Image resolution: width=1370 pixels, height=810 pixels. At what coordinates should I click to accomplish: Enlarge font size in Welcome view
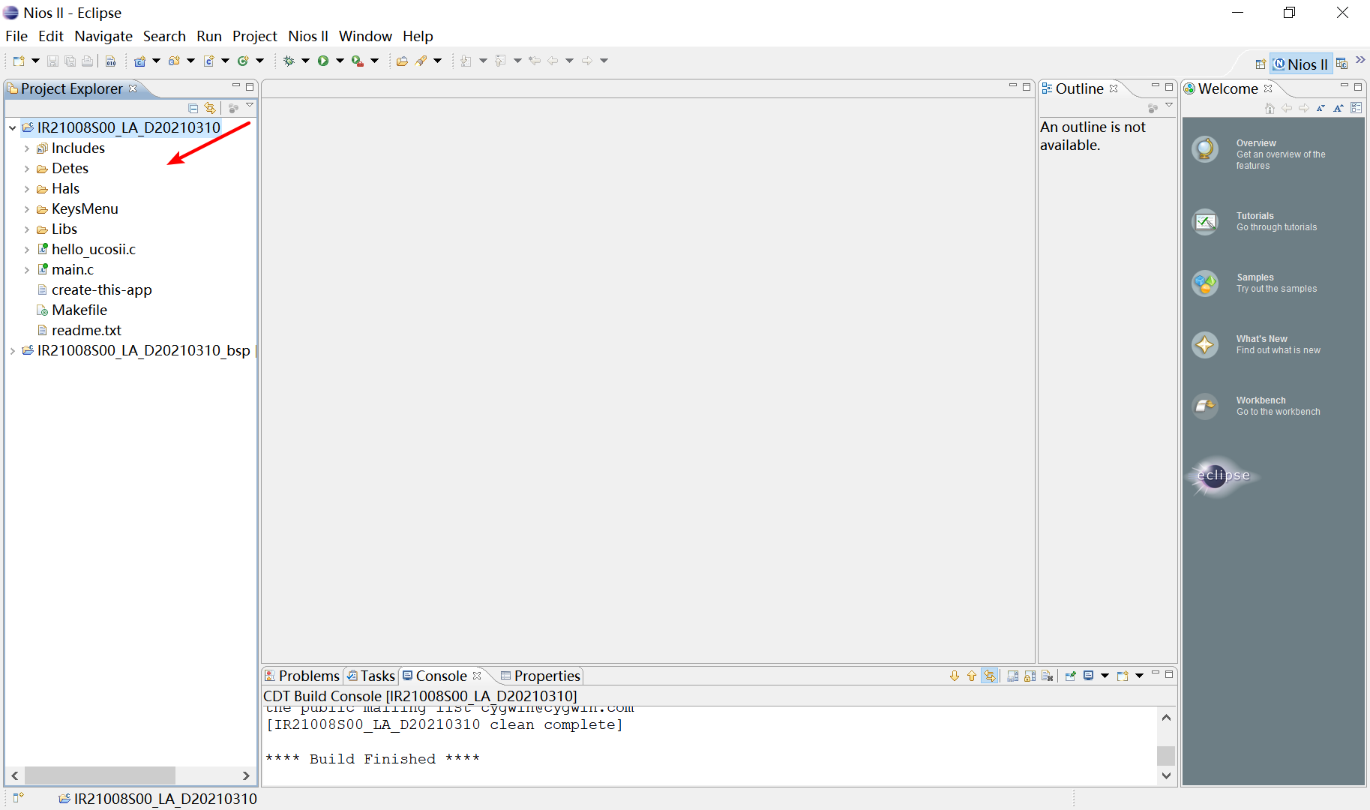pos(1339,108)
